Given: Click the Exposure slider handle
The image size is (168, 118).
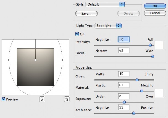Looking at the screenshot, I should click(x=124, y=102).
